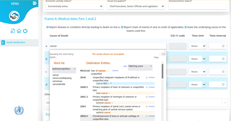The width and height of the screenshot is (231, 121).
Task: Click the results list scrollbar thumb
Action: tap(162, 71)
